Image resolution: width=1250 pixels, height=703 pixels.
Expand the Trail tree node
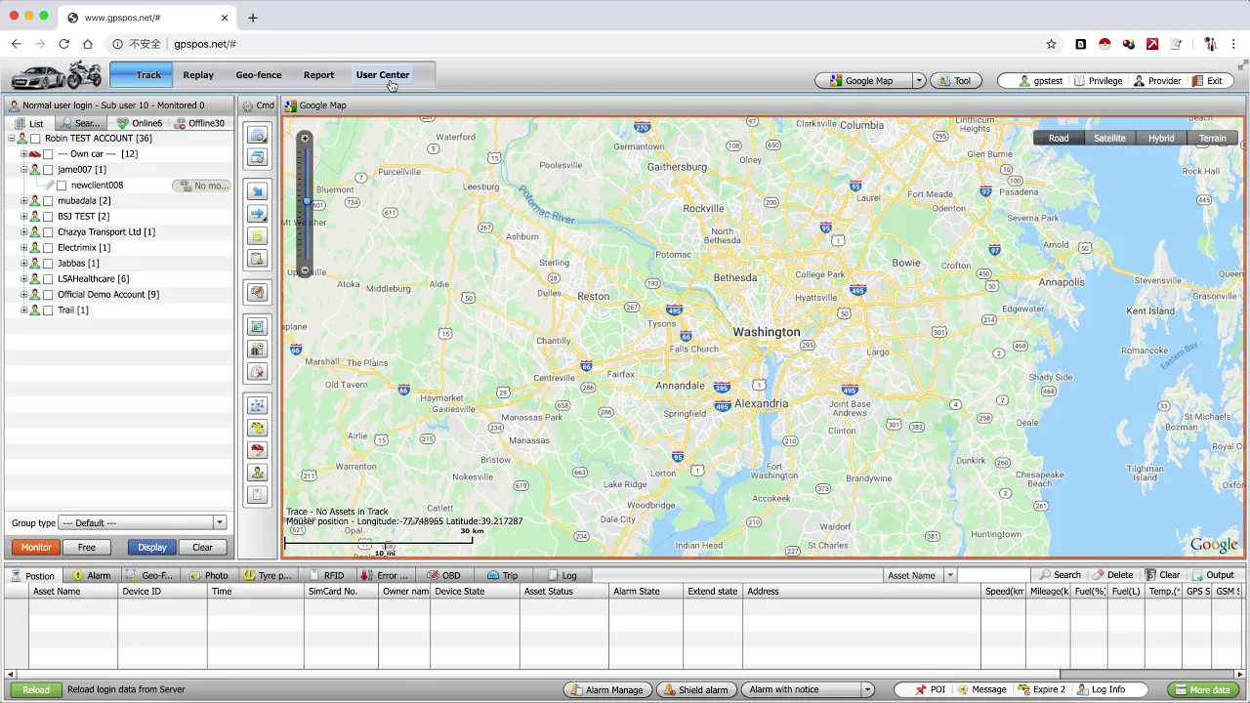pos(23,310)
